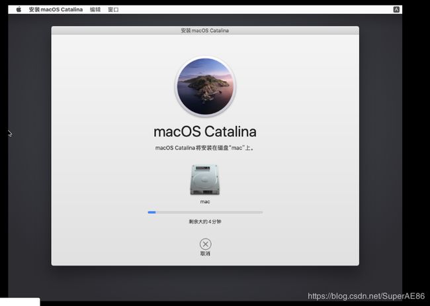Click the 'mac' disk name label
Screen dimensions: 430x306
(205, 201)
